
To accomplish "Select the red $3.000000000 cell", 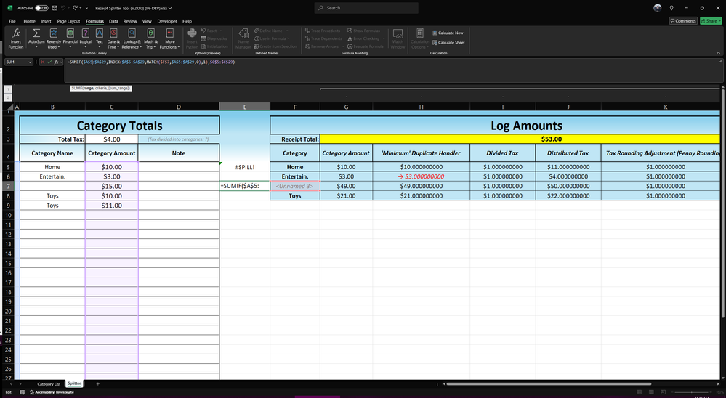I will (421, 176).
